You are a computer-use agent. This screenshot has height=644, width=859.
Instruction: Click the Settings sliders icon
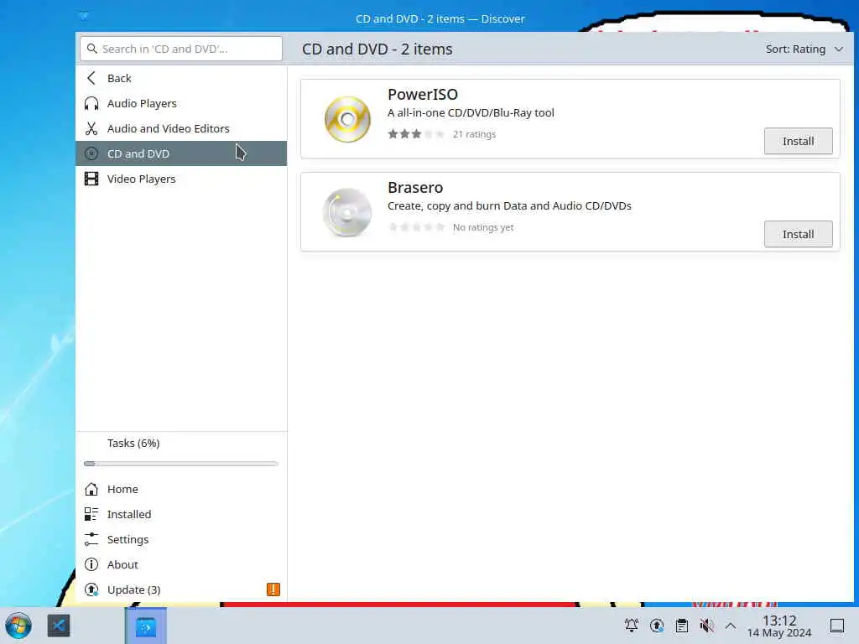click(x=91, y=539)
